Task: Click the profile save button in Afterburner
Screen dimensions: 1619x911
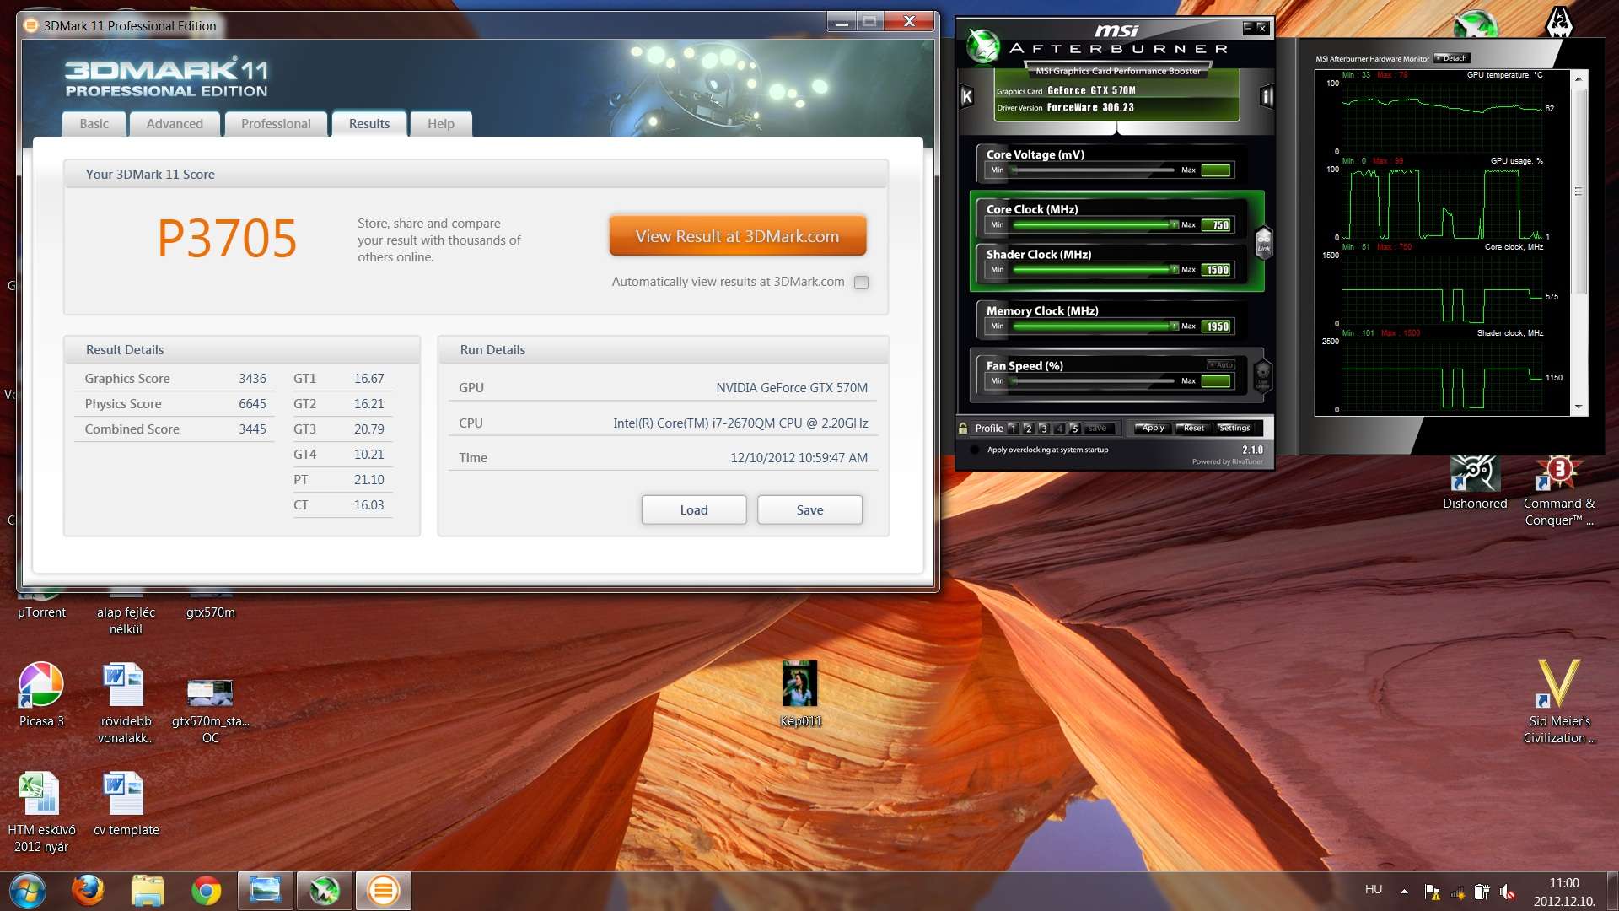Action: [x=1098, y=429]
